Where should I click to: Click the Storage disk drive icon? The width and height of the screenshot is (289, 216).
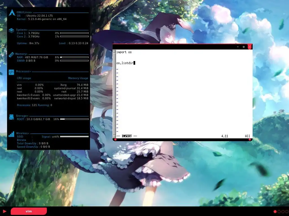11,117
